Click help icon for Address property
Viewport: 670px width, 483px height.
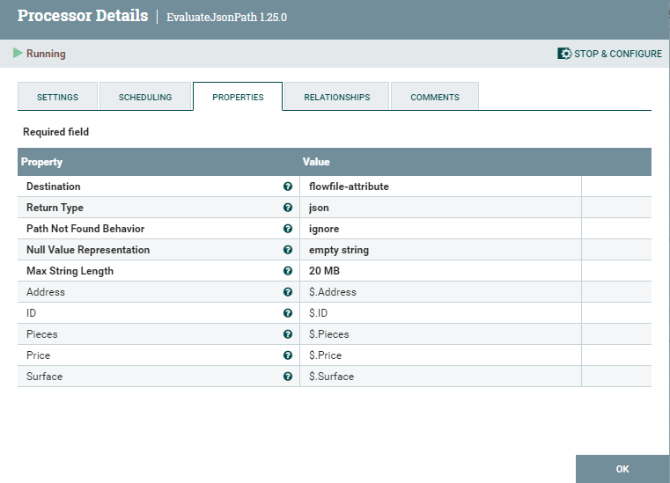pos(288,292)
